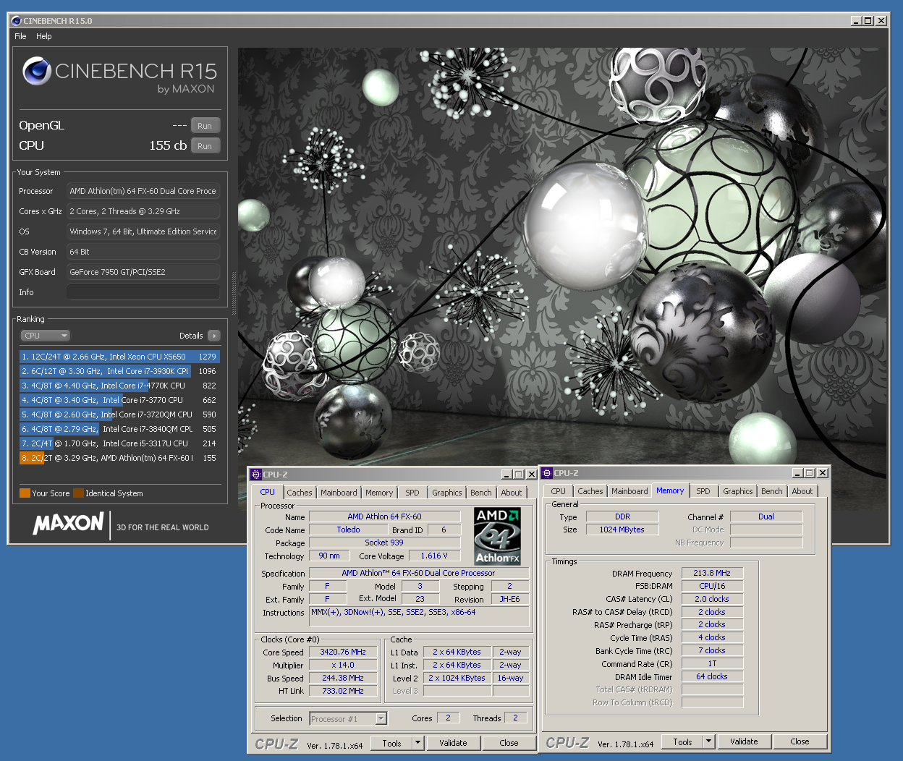This screenshot has height=761, width=903.
Task: Click the memory Size value 1024 MBytes
Action: coord(622,530)
